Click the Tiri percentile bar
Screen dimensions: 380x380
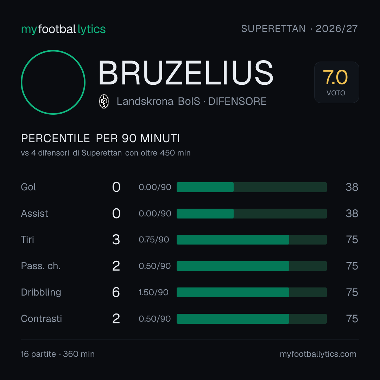[x=252, y=240]
